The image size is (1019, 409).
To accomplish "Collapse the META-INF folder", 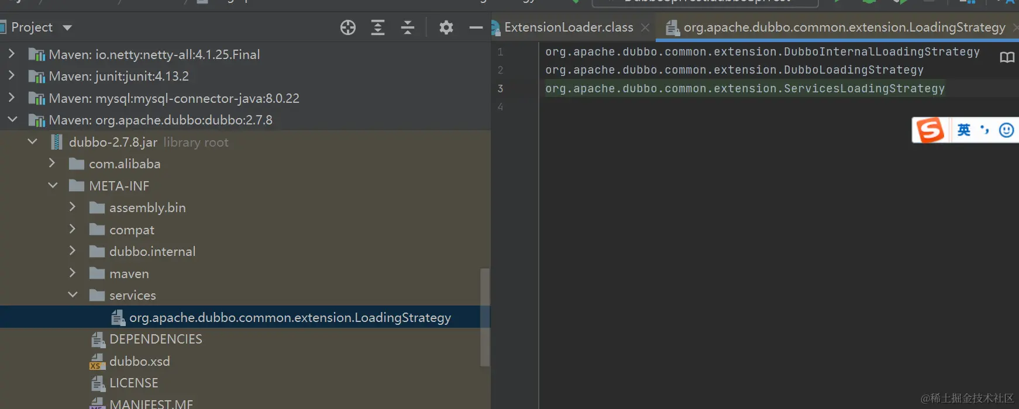I will 53,186.
